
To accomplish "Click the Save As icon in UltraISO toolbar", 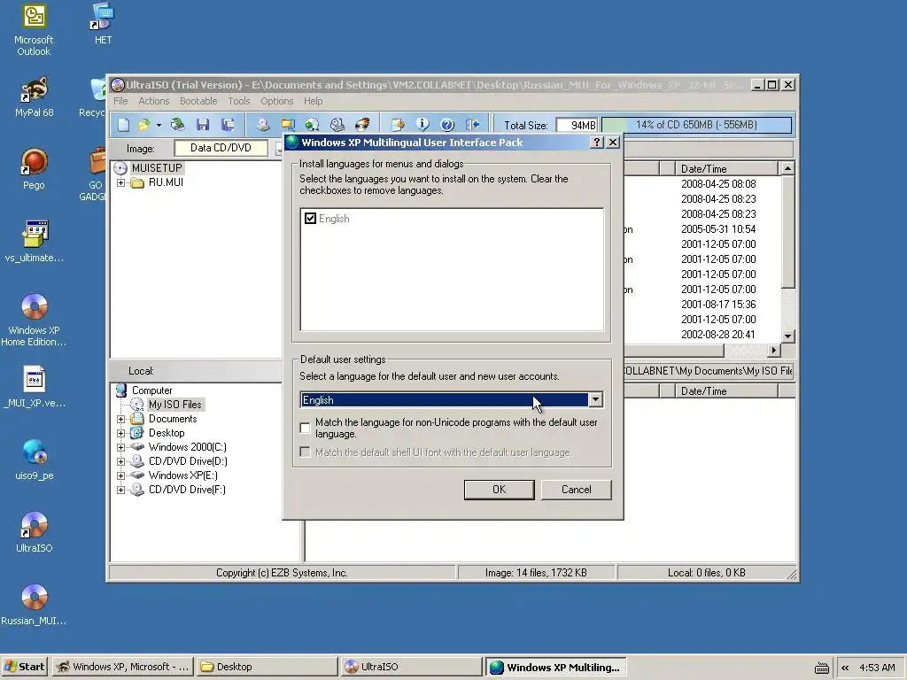I will pyautogui.click(x=228, y=124).
